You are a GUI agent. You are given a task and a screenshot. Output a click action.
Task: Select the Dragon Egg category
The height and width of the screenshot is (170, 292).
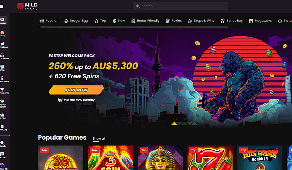click(76, 21)
